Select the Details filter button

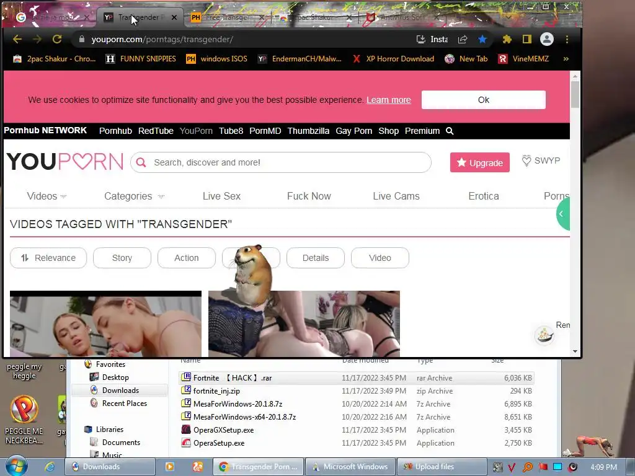coord(316,258)
